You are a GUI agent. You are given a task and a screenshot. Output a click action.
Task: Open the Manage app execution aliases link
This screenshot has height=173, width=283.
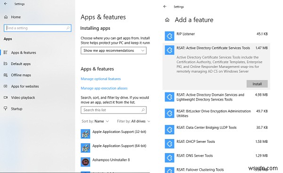tap(104, 88)
